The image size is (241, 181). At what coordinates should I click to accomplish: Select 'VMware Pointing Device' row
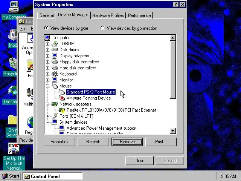[x=88, y=98]
